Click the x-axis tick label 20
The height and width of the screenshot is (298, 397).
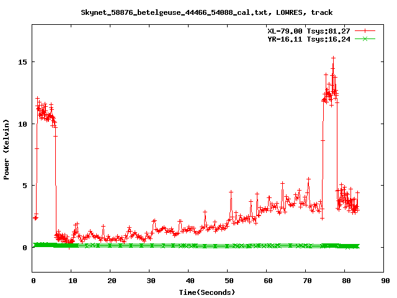(112, 281)
